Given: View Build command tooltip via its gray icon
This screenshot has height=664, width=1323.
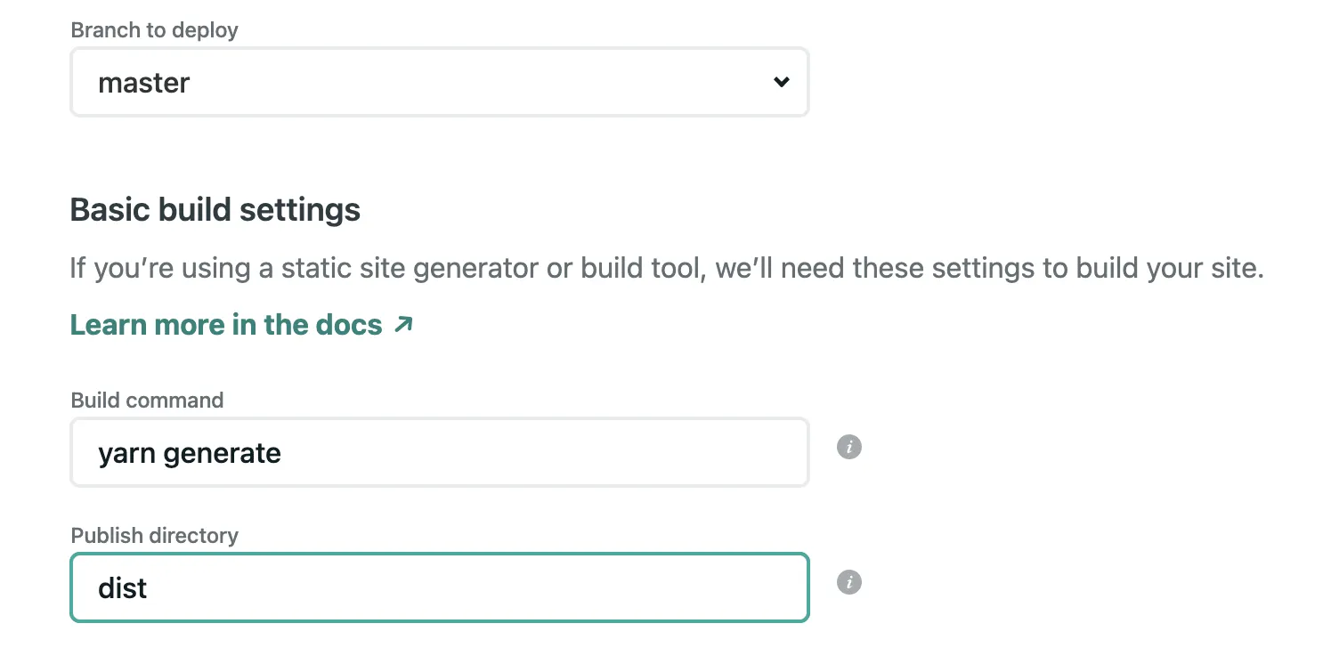Looking at the screenshot, I should coord(848,447).
